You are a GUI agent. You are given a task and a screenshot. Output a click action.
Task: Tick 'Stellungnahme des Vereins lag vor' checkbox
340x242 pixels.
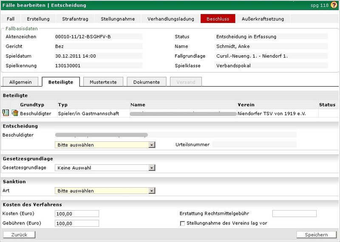(x=182, y=223)
